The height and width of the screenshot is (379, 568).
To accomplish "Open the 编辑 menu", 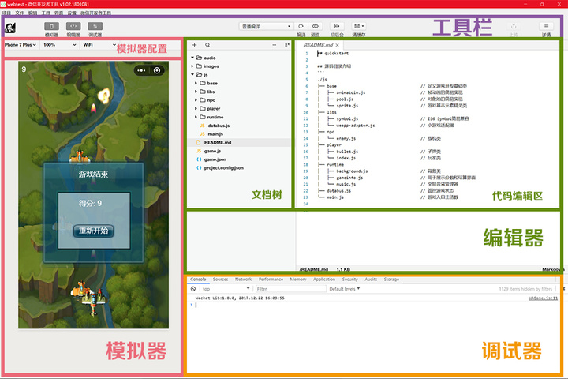I will coord(32,13).
